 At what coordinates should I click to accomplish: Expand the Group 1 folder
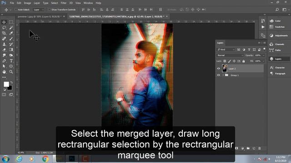click(x=223, y=75)
